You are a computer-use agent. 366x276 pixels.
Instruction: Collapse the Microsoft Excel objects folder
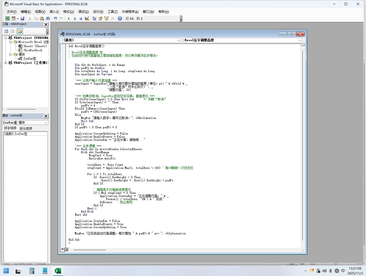click(11, 42)
